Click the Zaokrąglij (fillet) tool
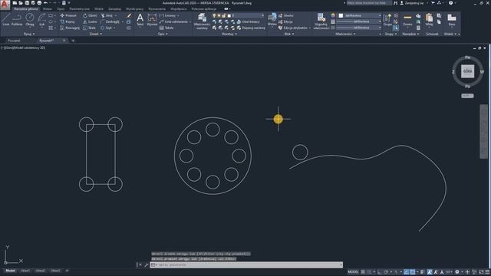Screen dimensions: 491x276 coord(110,21)
